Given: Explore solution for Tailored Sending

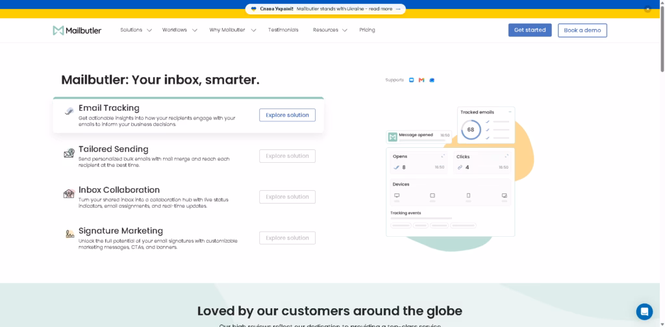Looking at the screenshot, I should tap(287, 156).
